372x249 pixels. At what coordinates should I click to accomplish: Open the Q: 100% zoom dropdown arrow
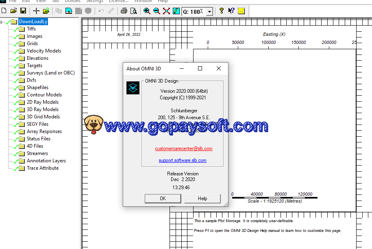209,11
